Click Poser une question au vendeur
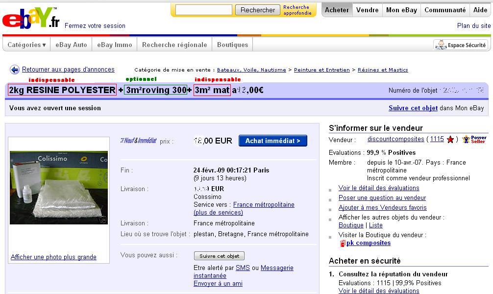493x294 pixels. point(382,198)
